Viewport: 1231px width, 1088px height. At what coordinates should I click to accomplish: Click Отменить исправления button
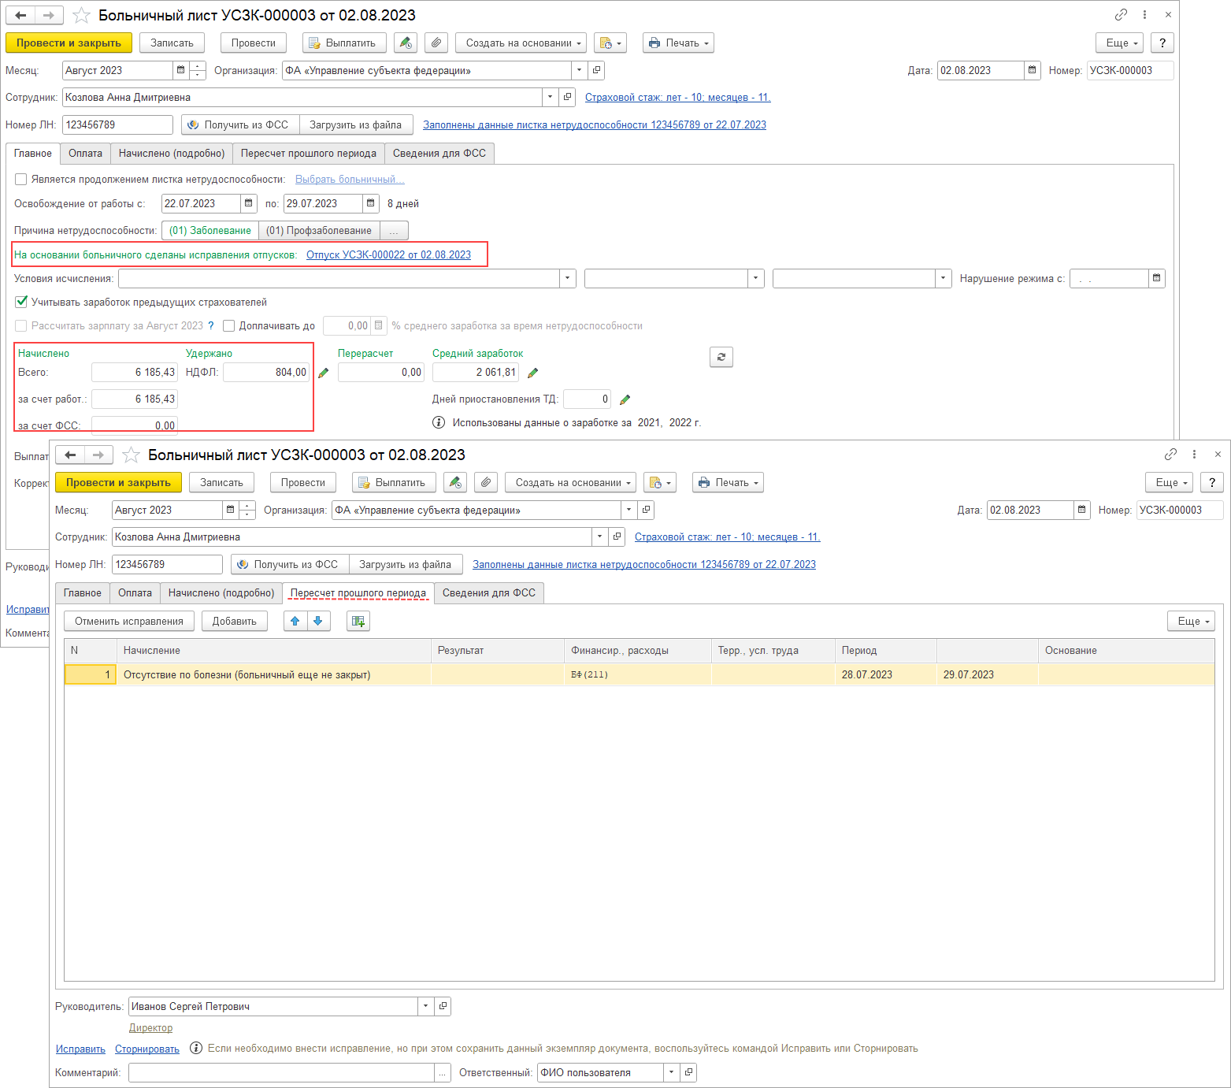(x=129, y=621)
